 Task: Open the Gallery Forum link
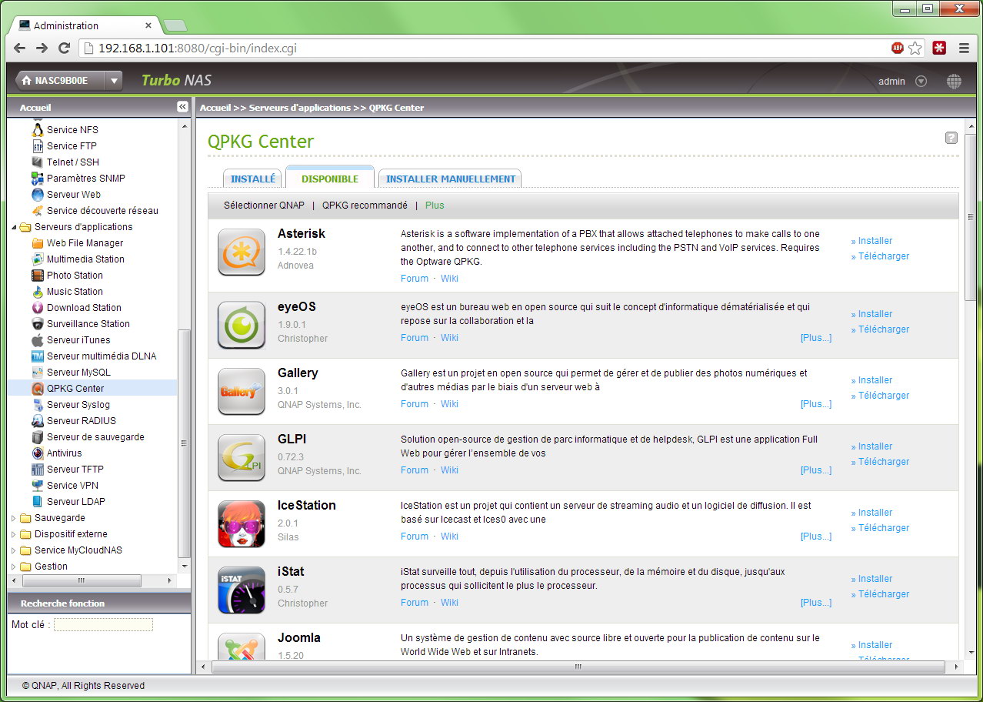(415, 404)
